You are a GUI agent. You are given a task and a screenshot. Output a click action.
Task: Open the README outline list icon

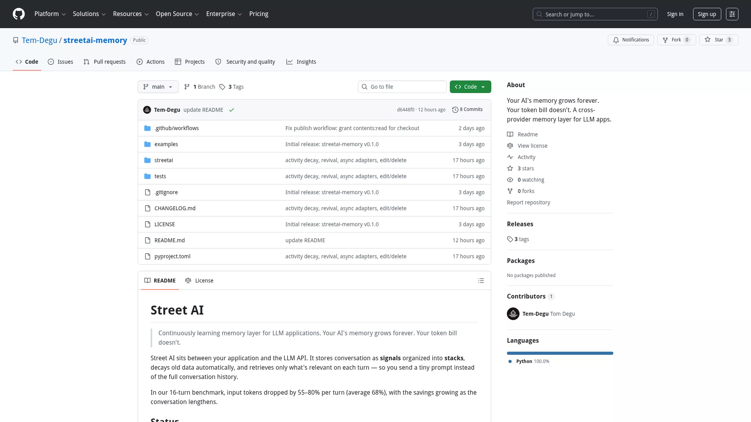point(481,281)
